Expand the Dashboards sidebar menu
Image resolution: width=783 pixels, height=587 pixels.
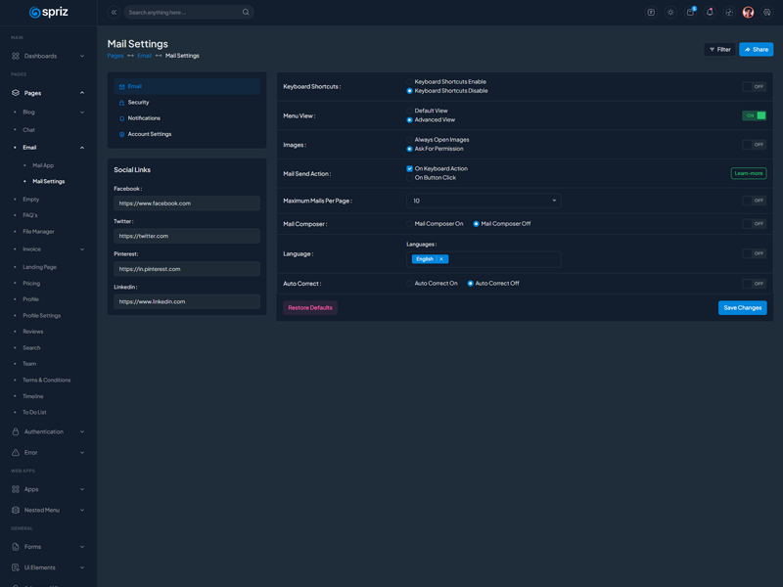[x=48, y=56]
